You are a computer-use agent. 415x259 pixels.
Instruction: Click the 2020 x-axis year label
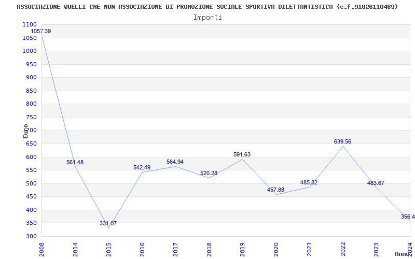click(276, 250)
